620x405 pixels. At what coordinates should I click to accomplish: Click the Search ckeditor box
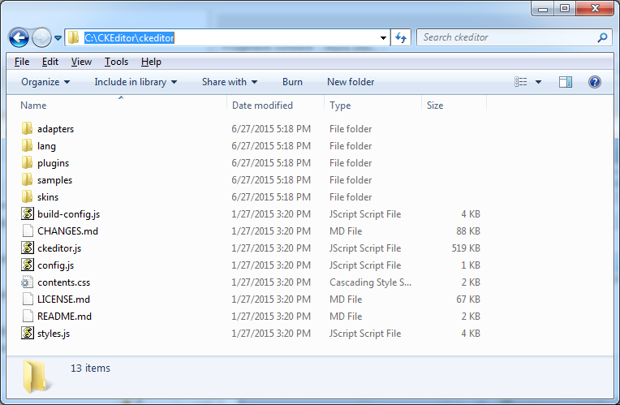(514, 37)
